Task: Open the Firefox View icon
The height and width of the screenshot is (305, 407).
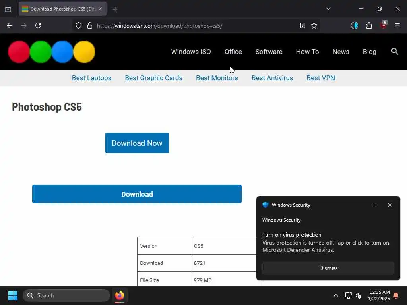Action: (8, 9)
